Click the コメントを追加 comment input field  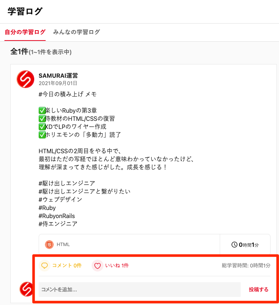(x=140, y=290)
